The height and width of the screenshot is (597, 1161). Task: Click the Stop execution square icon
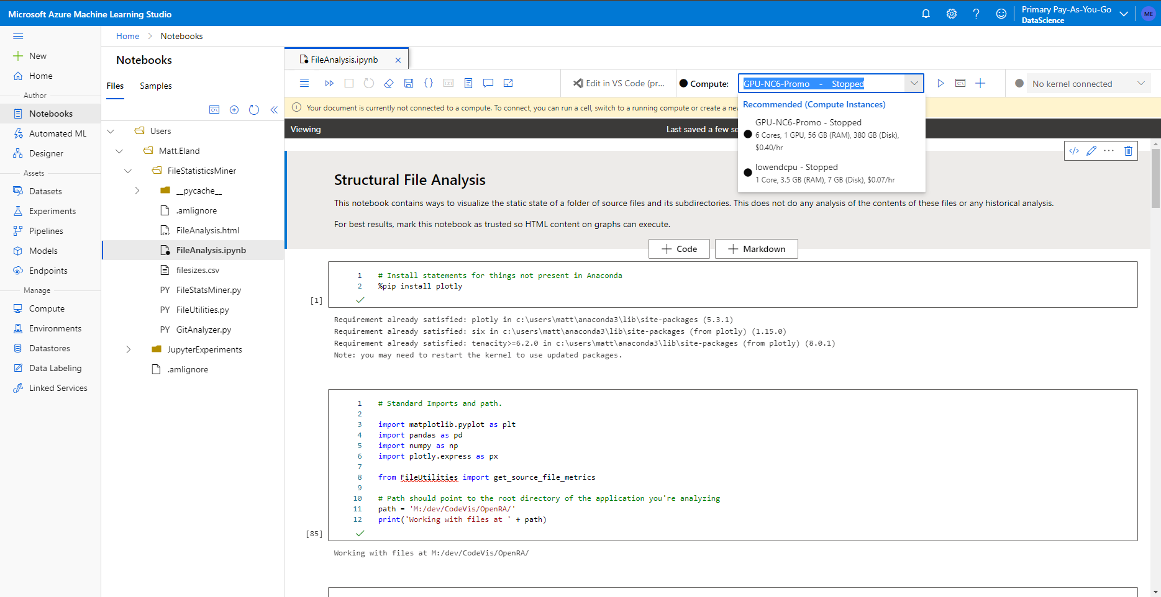coord(349,83)
